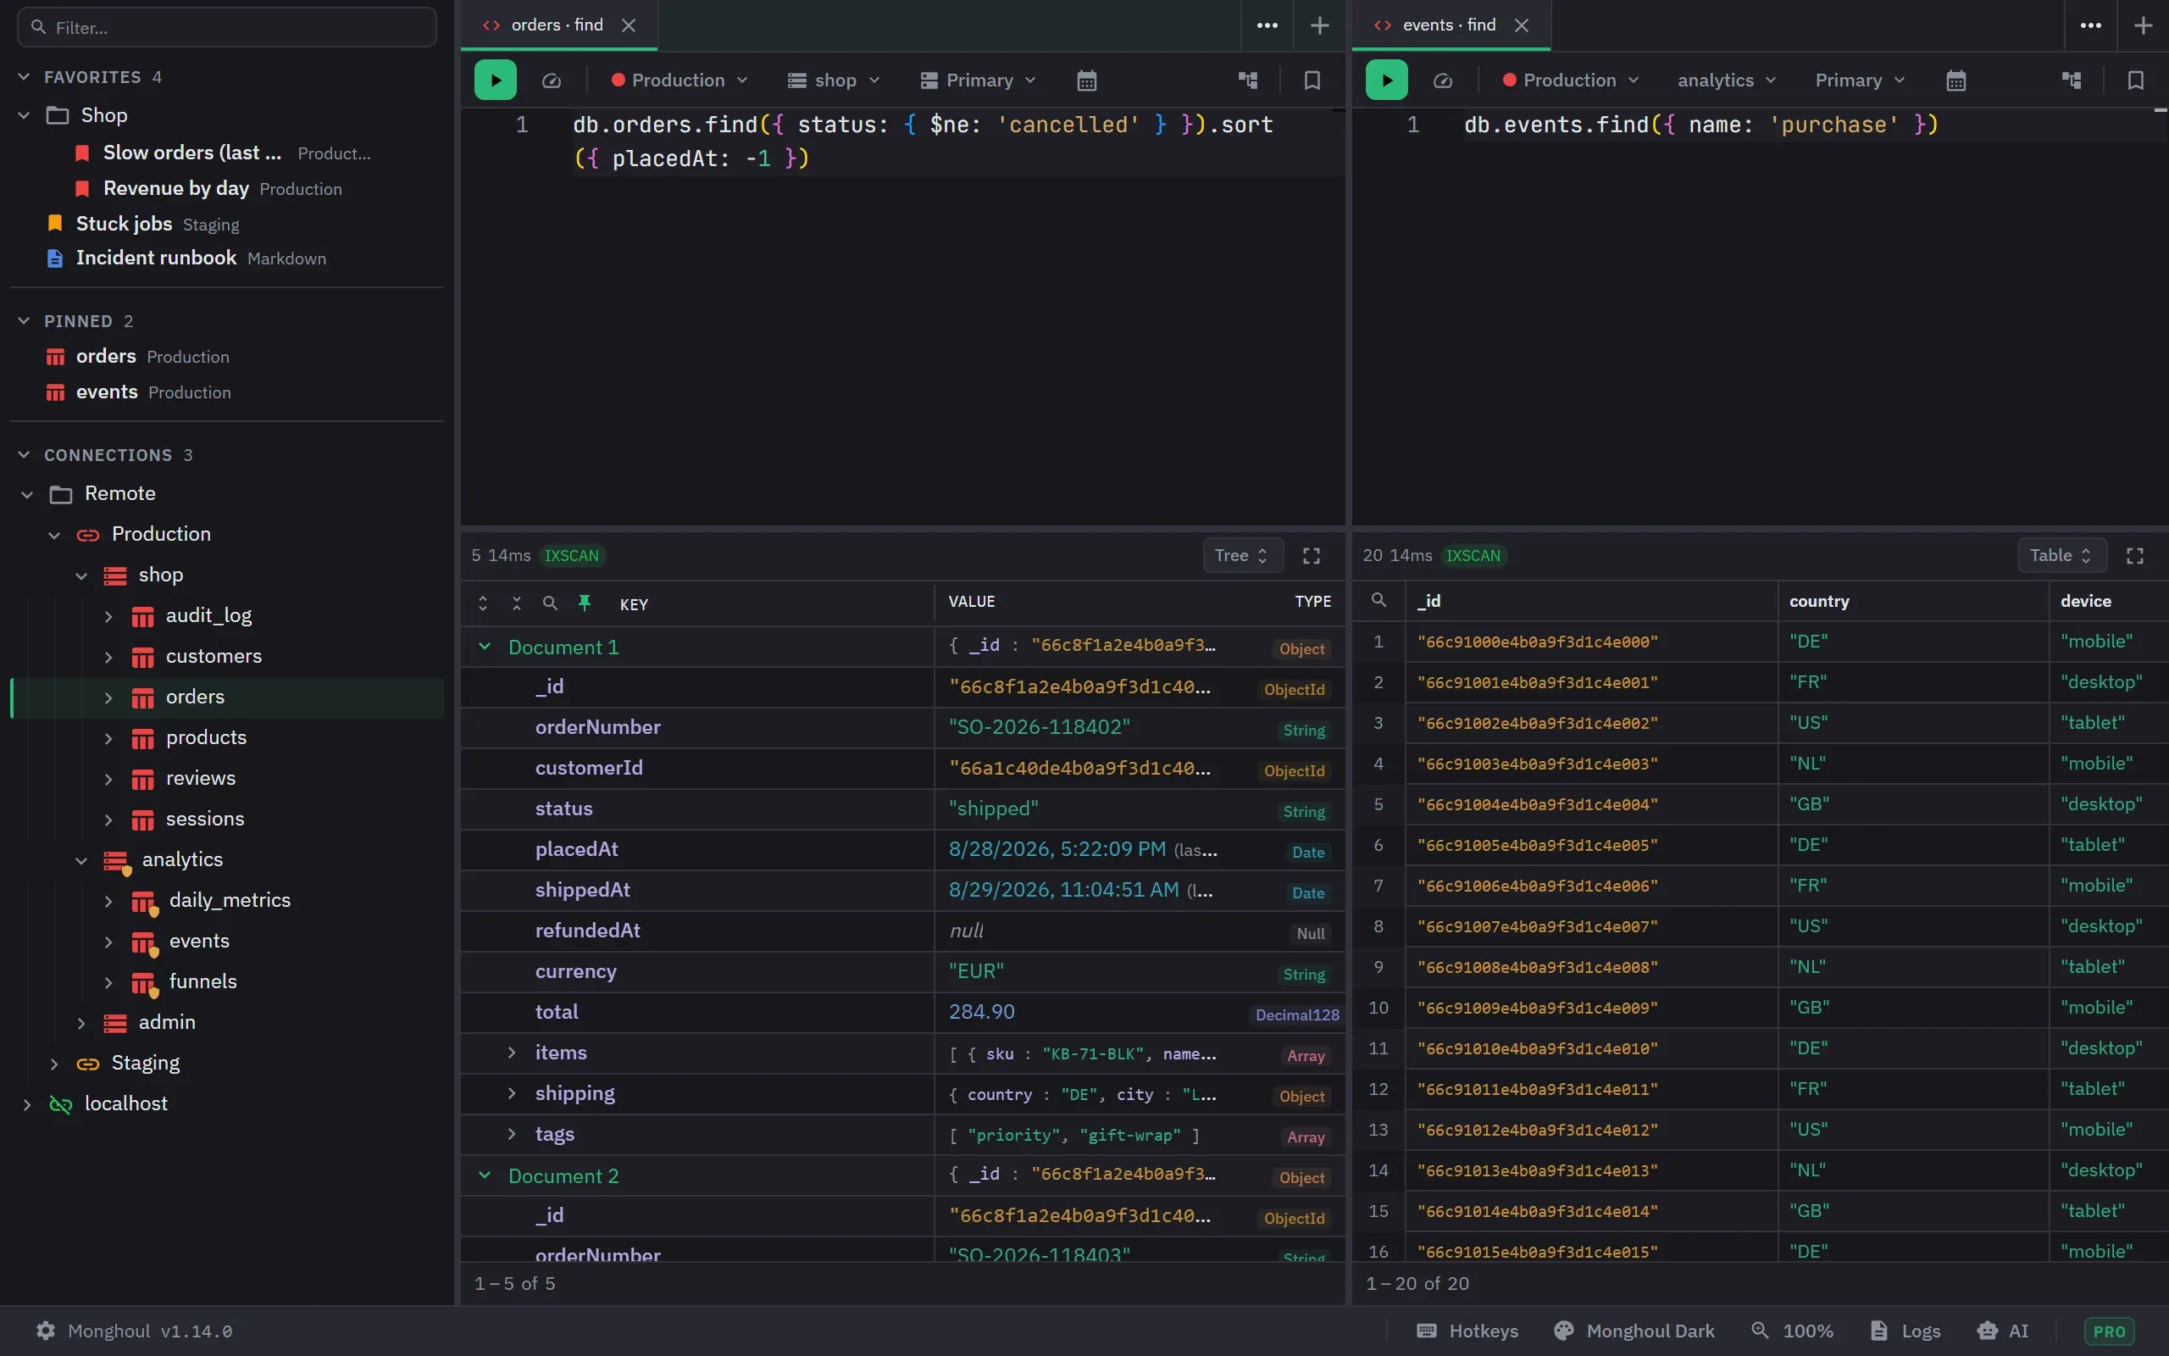
Task: Expand the shipping object row
Action: (512, 1093)
